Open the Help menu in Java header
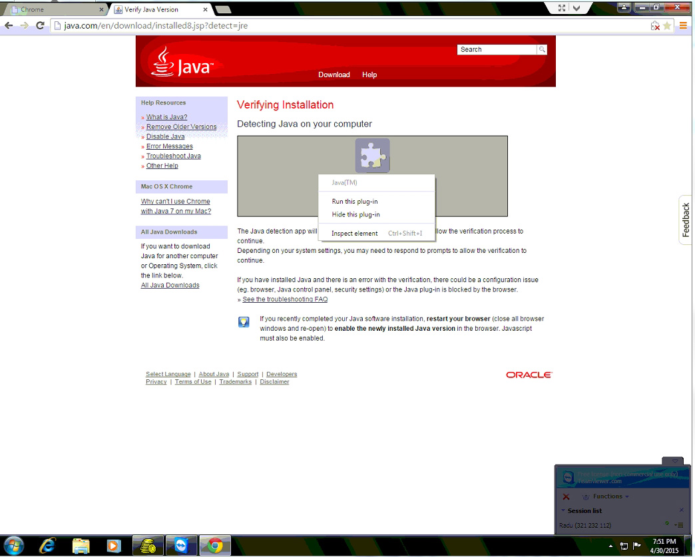 point(369,75)
